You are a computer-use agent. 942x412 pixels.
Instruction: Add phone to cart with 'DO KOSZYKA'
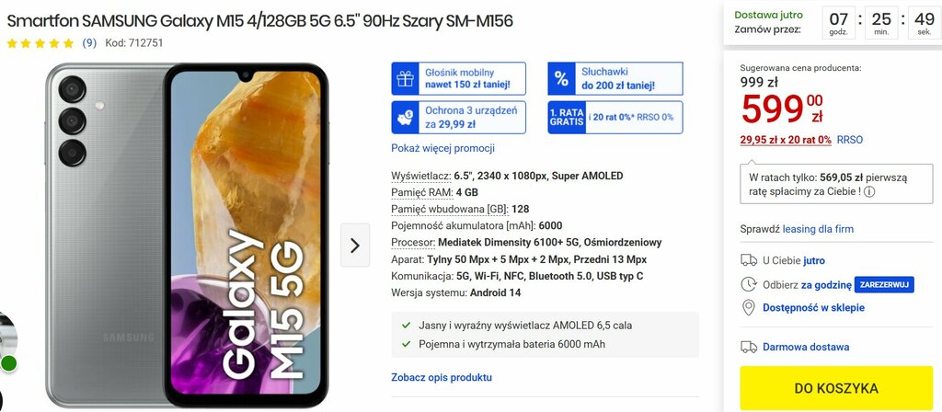tap(836, 388)
